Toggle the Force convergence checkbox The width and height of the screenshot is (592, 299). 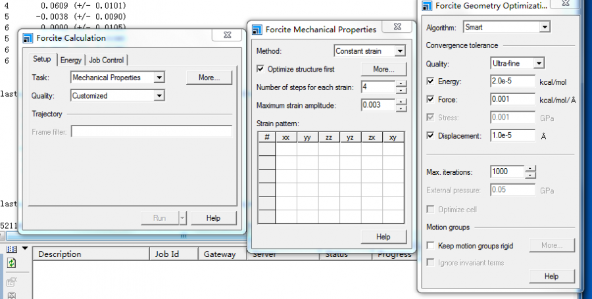click(430, 99)
